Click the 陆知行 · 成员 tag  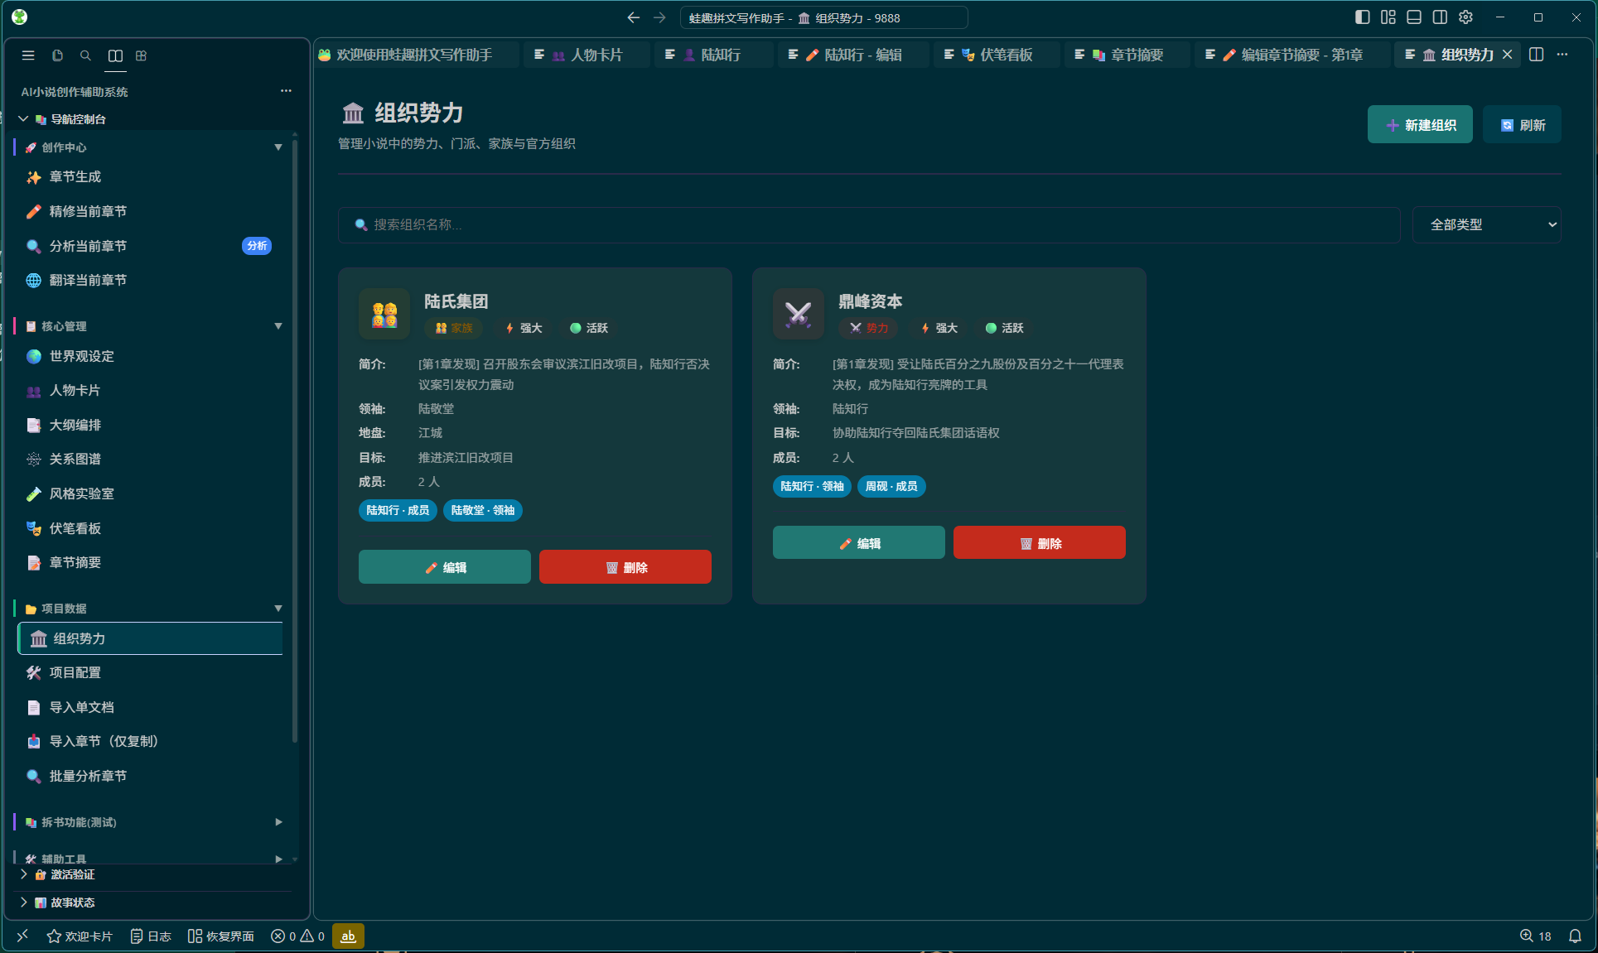coord(398,510)
